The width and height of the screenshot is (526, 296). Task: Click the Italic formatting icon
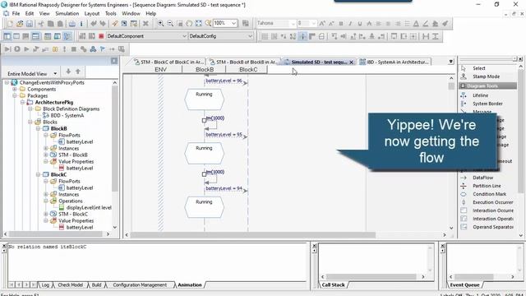click(x=350, y=24)
